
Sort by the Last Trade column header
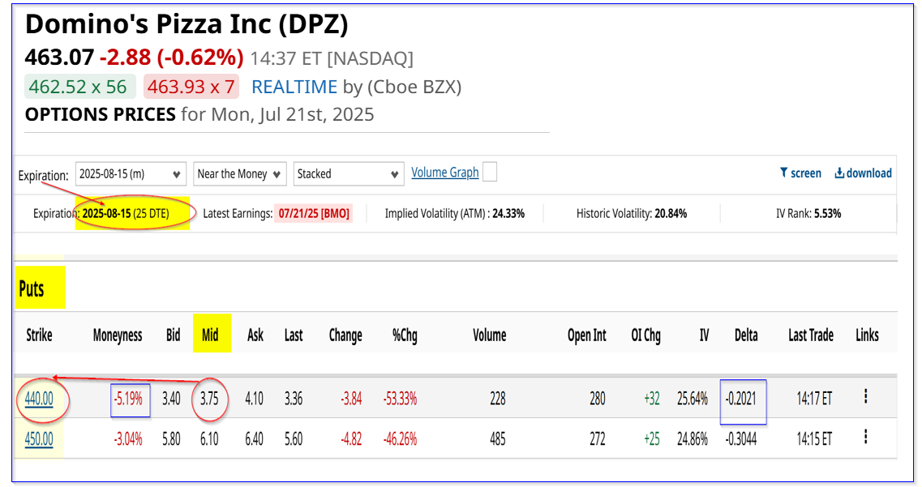(811, 335)
